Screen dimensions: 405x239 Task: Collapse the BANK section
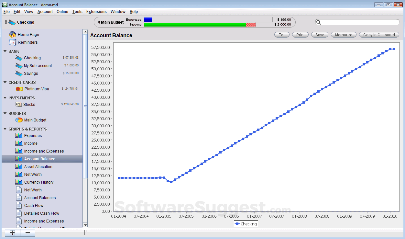(5, 51)
